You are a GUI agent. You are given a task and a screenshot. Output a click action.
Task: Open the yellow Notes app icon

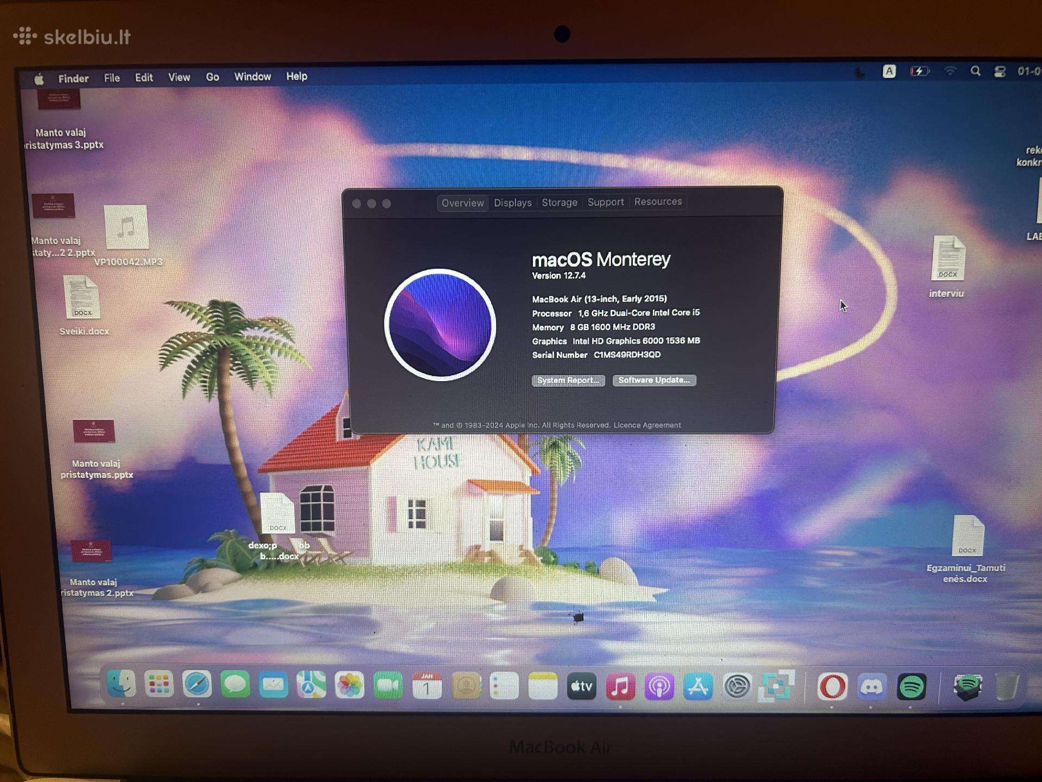543,686
